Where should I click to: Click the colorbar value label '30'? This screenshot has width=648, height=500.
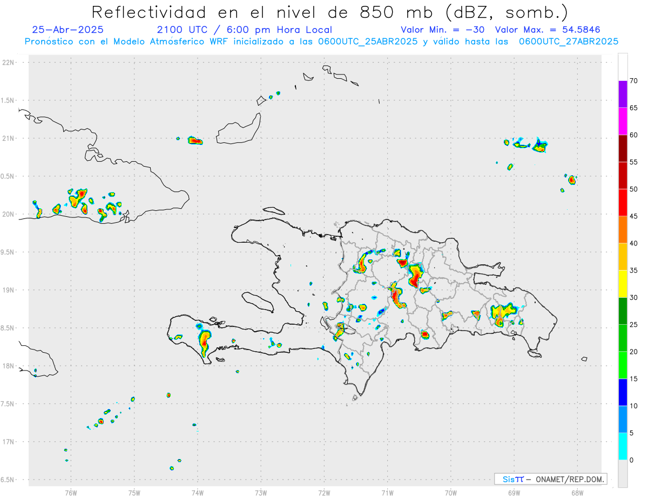pyautogui.click(x=633, y=298)
